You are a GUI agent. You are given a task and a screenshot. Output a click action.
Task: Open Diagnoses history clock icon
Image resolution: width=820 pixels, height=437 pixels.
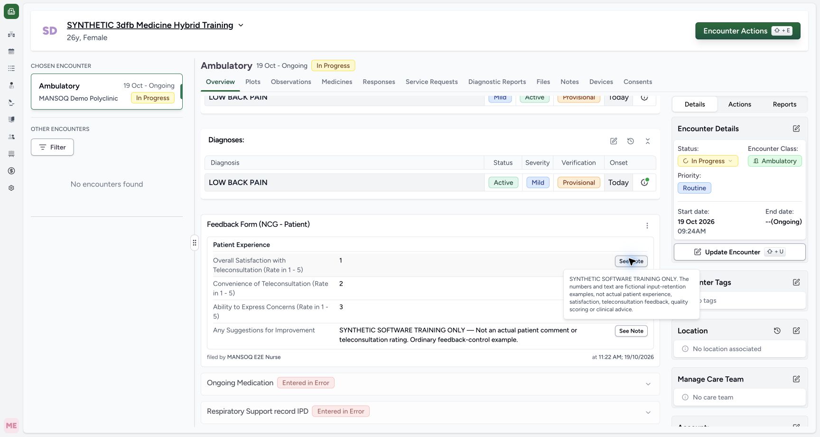tap(630, 141)
